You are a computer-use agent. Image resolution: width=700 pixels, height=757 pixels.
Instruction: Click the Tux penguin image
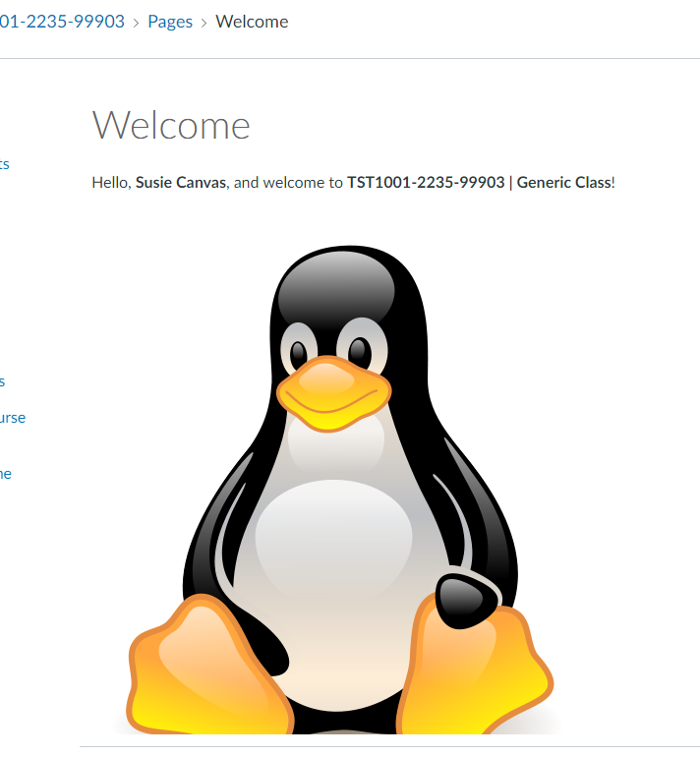(340, 490)
